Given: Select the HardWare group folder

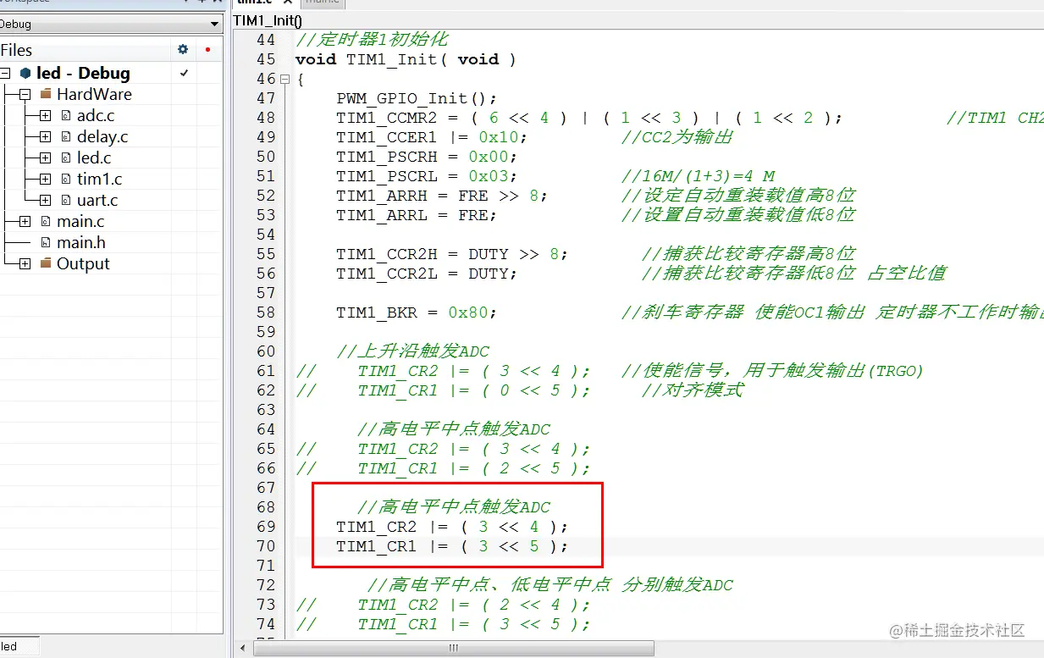Looking at the screenshot, I should coord(94,95).
